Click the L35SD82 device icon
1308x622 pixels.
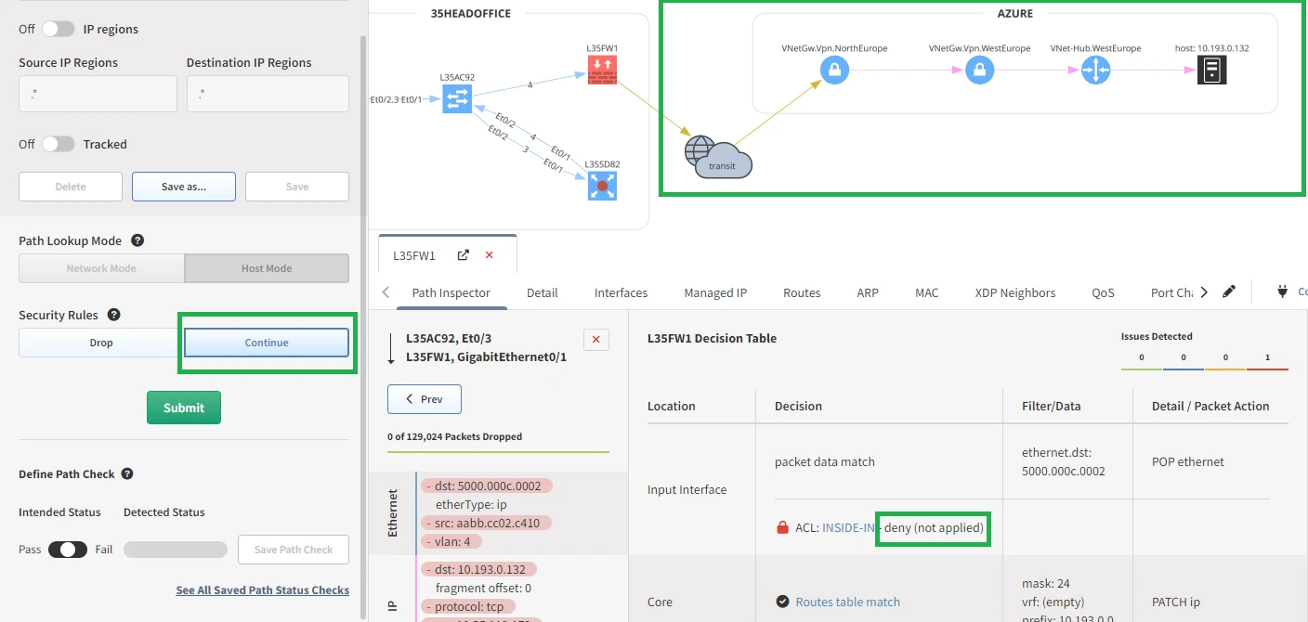tap(602, 186)
